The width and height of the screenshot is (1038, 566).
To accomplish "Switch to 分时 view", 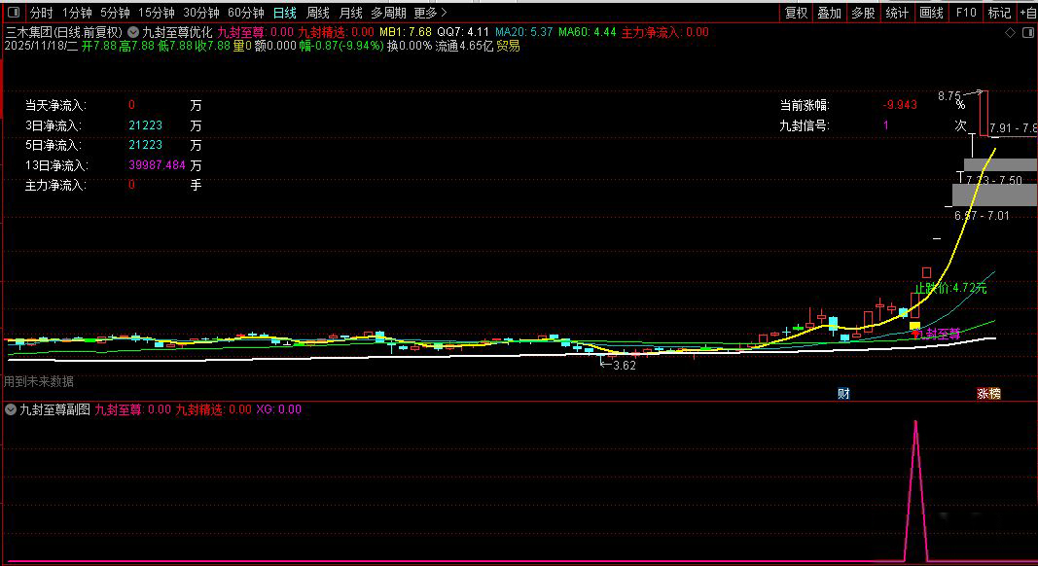I will pos(41,13).
